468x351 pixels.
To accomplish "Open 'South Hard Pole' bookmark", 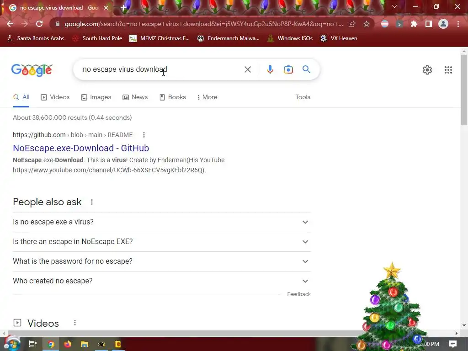I will tap(97, 38).
